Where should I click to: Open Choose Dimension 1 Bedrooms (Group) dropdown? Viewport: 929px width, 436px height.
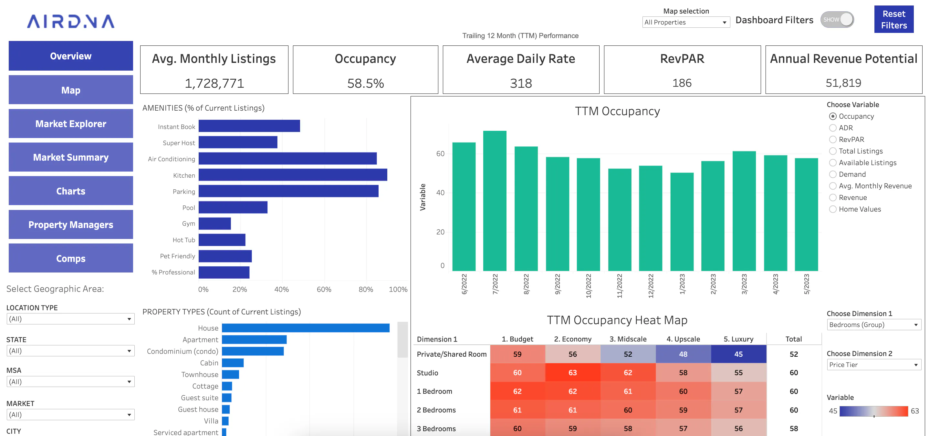point(874,325)
